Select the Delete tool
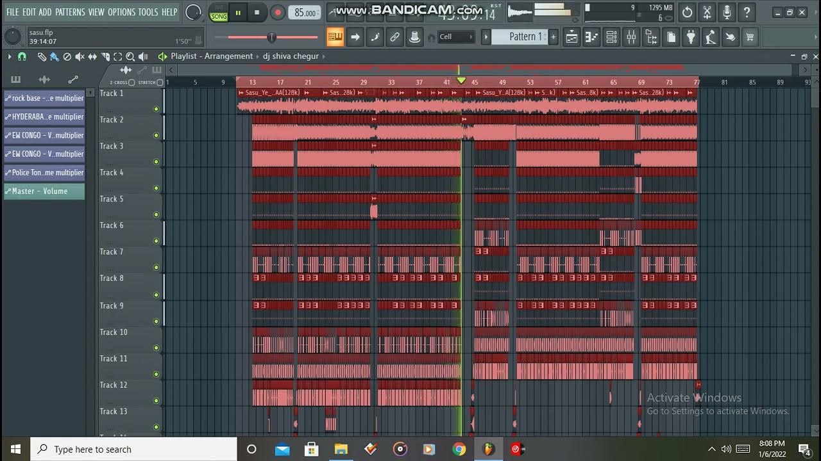The image size is (821, 461). [67, 56]
